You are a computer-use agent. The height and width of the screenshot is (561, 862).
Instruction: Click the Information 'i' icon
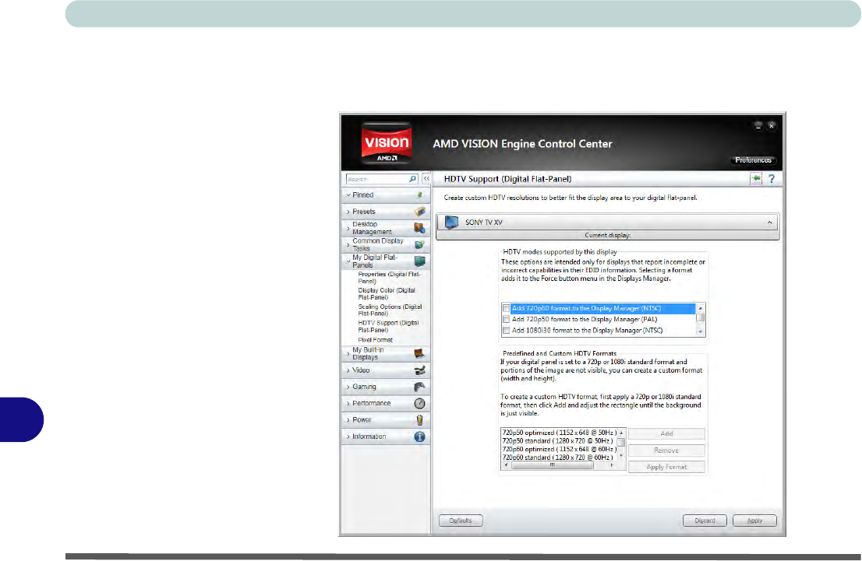click(419, 437)
